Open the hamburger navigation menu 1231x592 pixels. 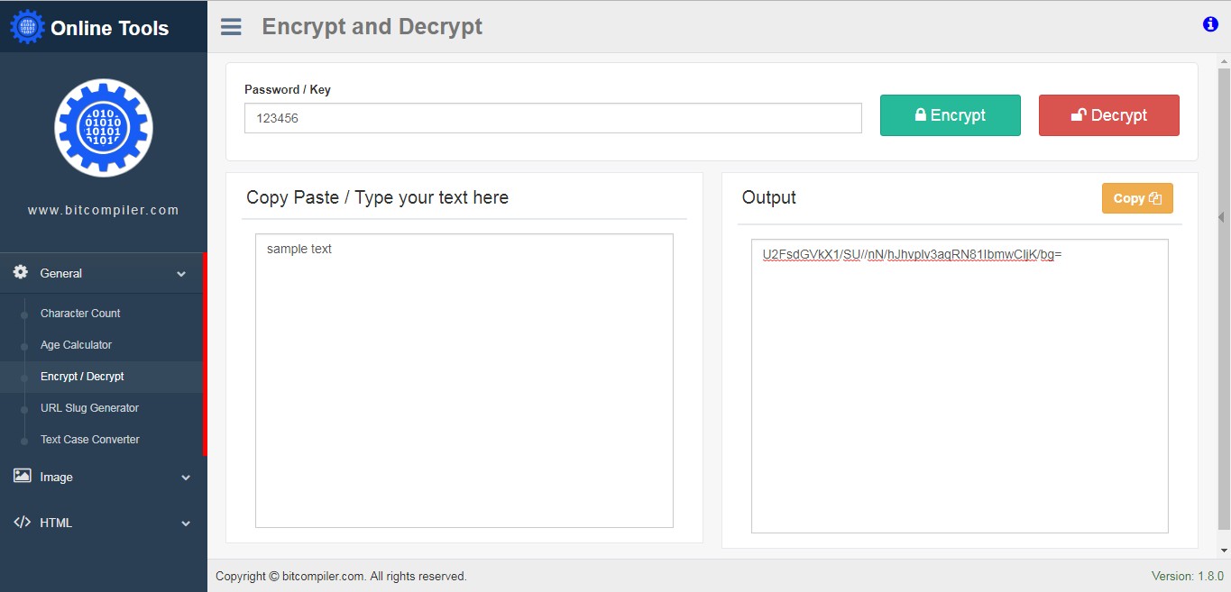pyautogui.click(x=231, y=26)
